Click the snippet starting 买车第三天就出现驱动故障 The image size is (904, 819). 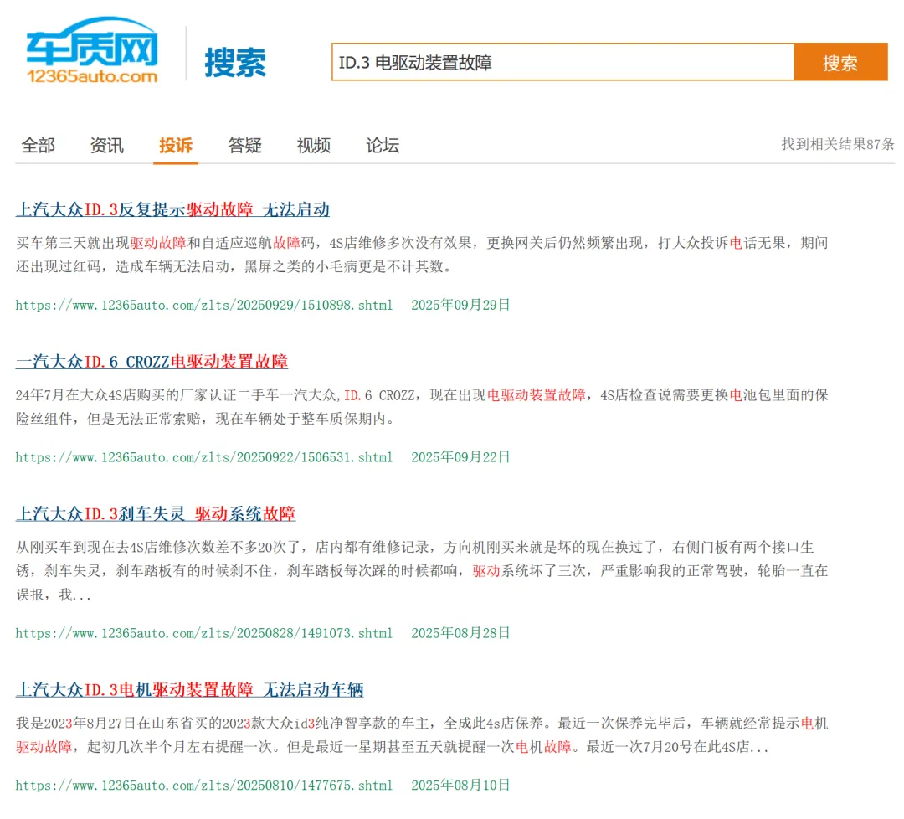coord(422,255)
